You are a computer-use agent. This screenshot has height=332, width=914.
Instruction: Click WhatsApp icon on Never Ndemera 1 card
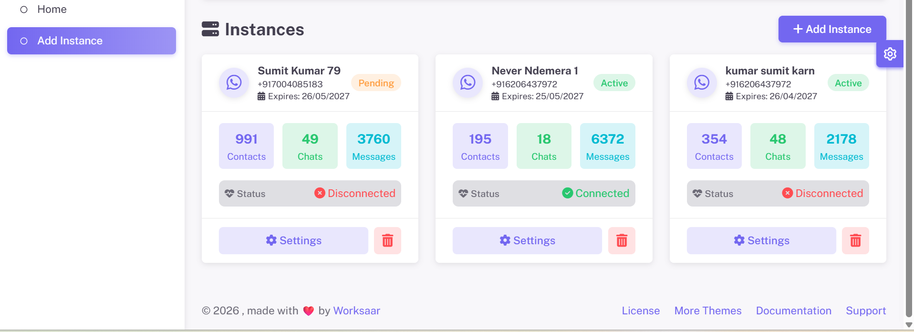[x=467, y=83]
